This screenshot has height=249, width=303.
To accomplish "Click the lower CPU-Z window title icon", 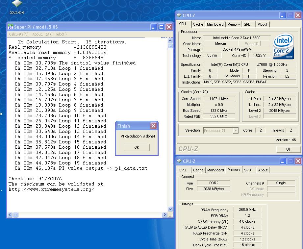I will (x=179, y=161).
